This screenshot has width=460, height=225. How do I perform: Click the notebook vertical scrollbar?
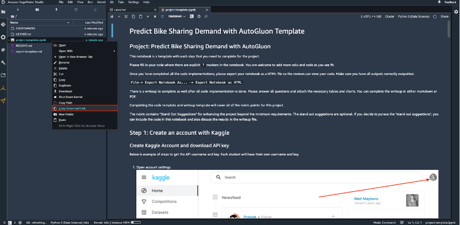pyautogui.click(x=449, y=29)
